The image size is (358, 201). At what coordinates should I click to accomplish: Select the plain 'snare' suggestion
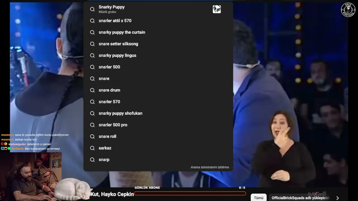tap(158, 79)
